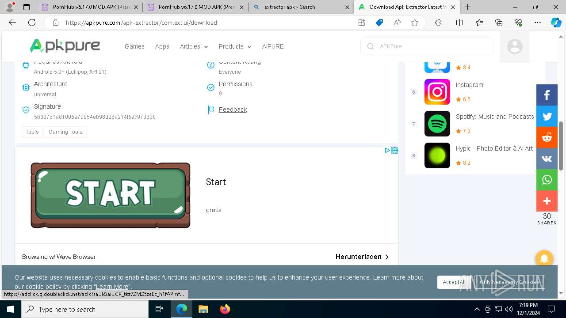Viewport: 566px width, 318px height.
Task: Open the volume control in tray
Action: click(x=509, y=309)
